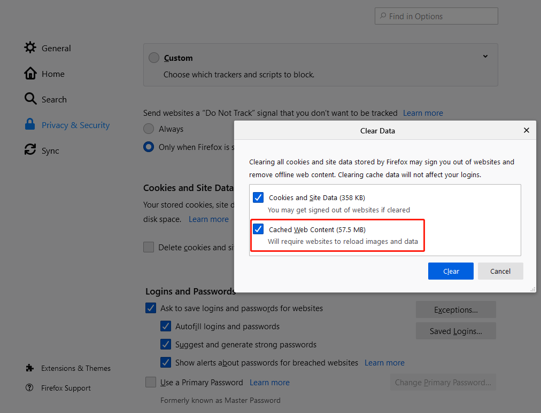Select the Search magnifying glass sidebar icon
The height and width of the screenshot is (413, 541).
[x=30, y=99]
